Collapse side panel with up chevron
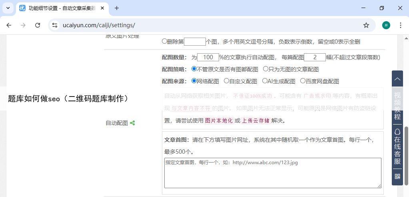Screen dimensions: 409x197 pyautogui.click(x=397, y=79)
